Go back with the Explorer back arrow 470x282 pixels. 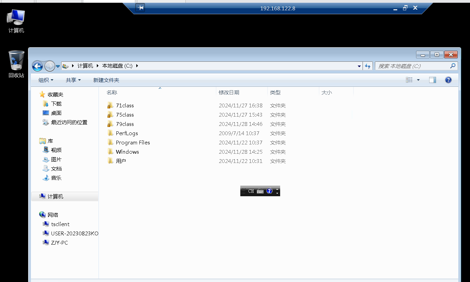[37, 66]
